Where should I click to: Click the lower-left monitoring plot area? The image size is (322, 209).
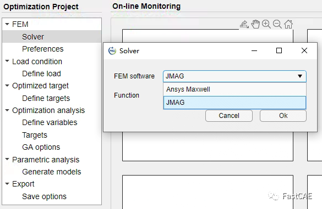tap(208, 192)
